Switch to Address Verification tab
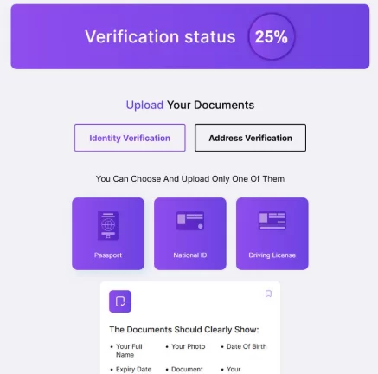 tap(250, 138)
